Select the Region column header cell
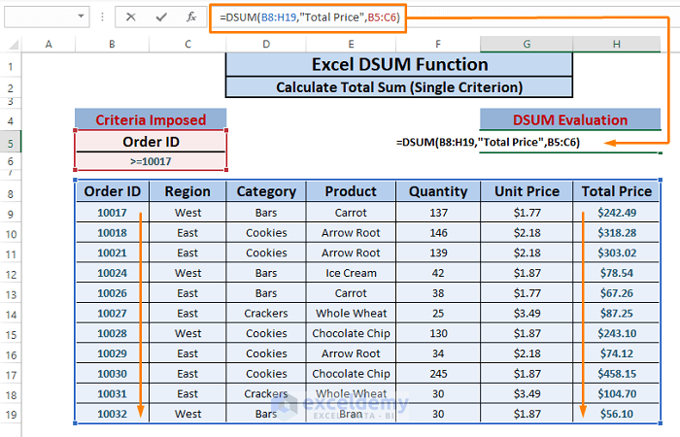 (187, 191)
